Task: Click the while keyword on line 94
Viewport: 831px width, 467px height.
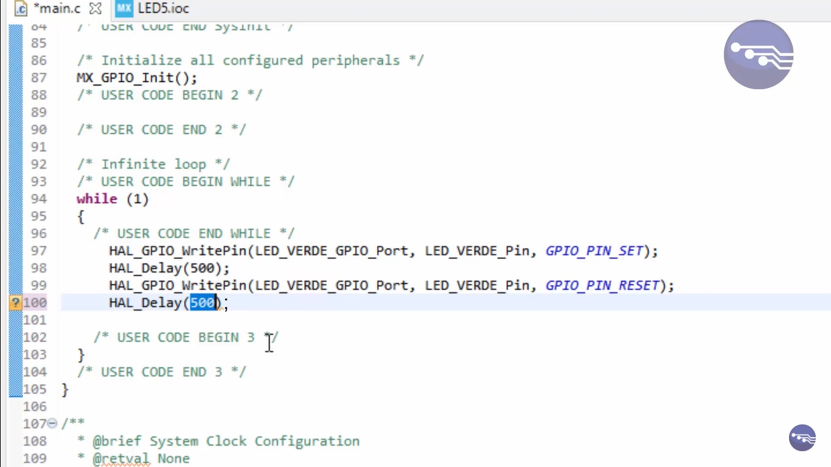Action: (x=97, y=199)
